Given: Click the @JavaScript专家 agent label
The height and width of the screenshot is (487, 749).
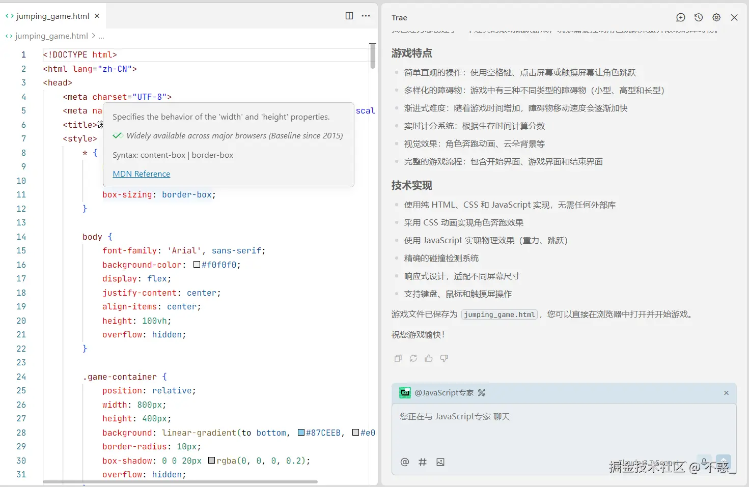Looking at the screenshot, I should point(444,392).
